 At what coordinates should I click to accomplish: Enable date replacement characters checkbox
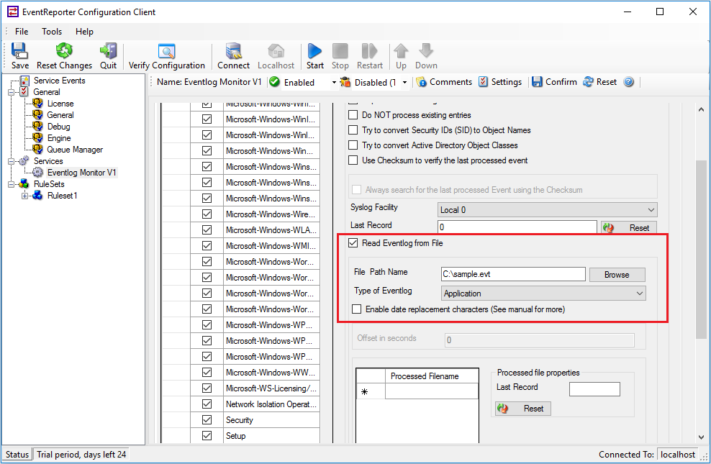click(x=357, y=309)
